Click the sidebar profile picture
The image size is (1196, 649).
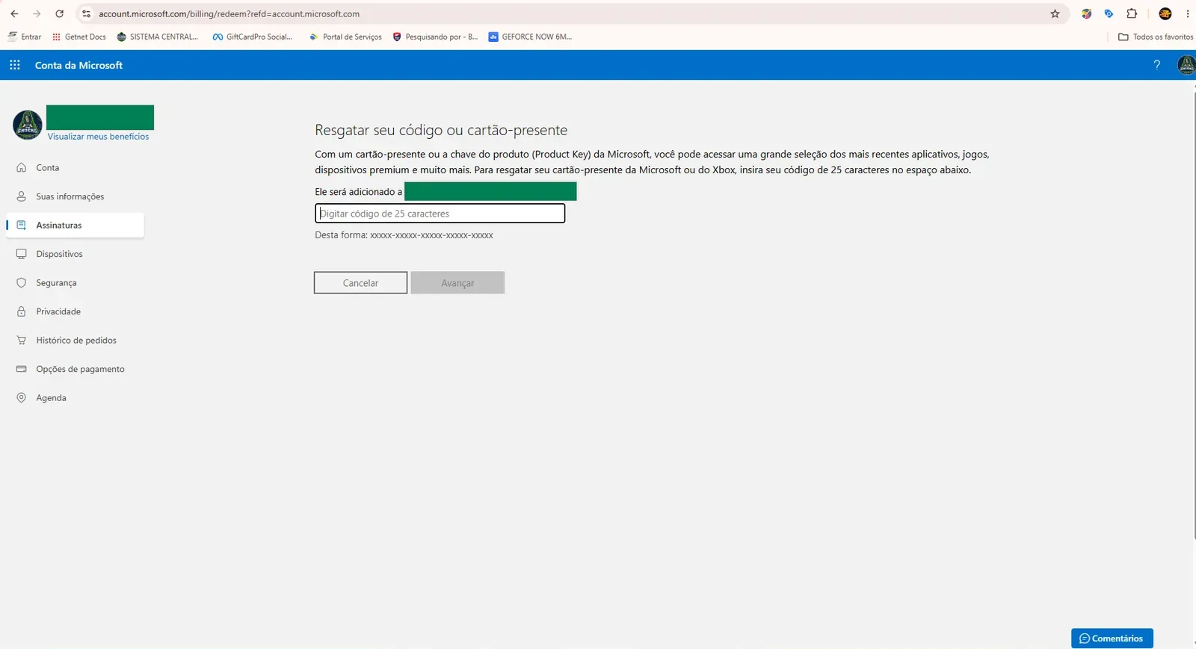[x=28, y=125]
